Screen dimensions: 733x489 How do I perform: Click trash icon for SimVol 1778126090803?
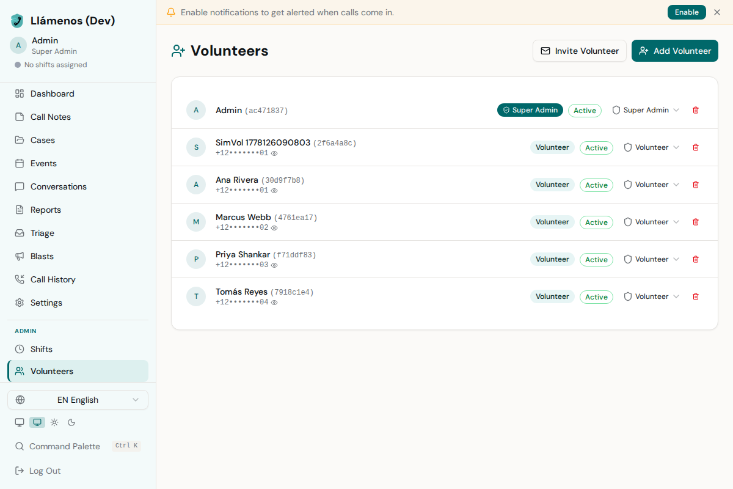coord(695,147)
